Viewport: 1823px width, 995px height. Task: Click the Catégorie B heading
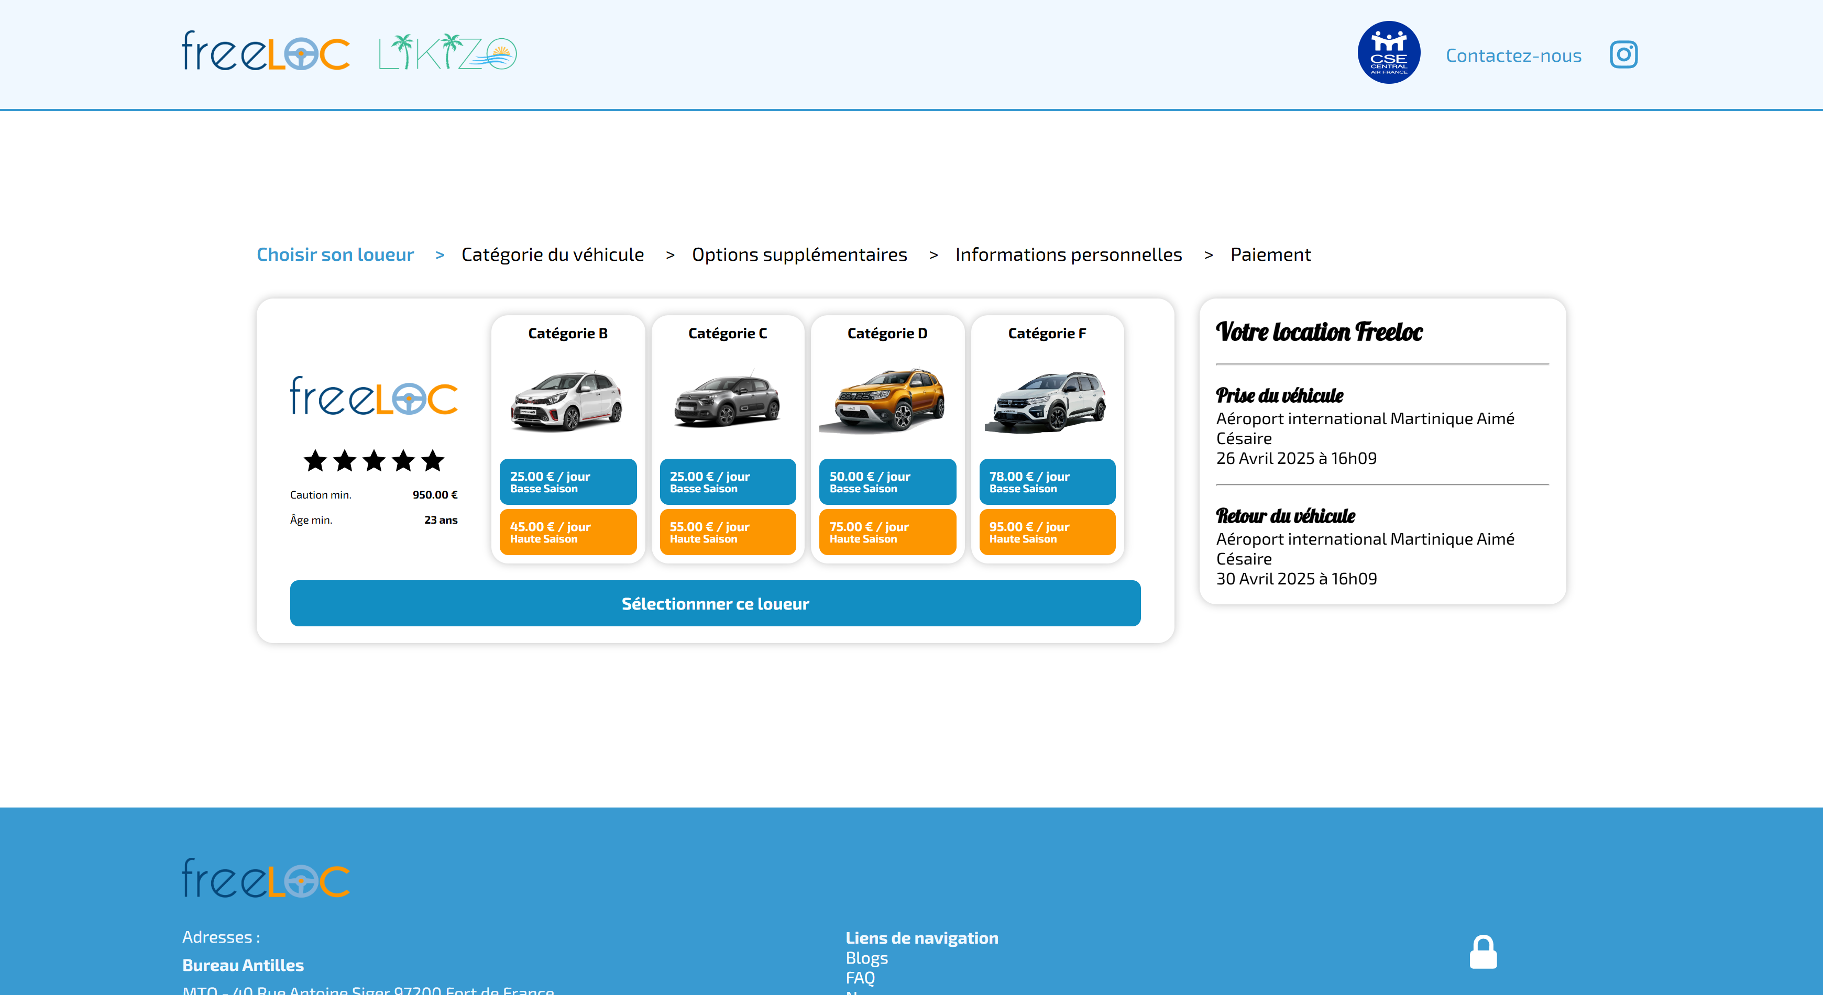567,333
